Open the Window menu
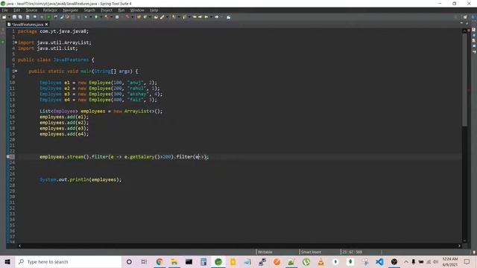Viewport: 477px width, 268px height. (137, 10)
